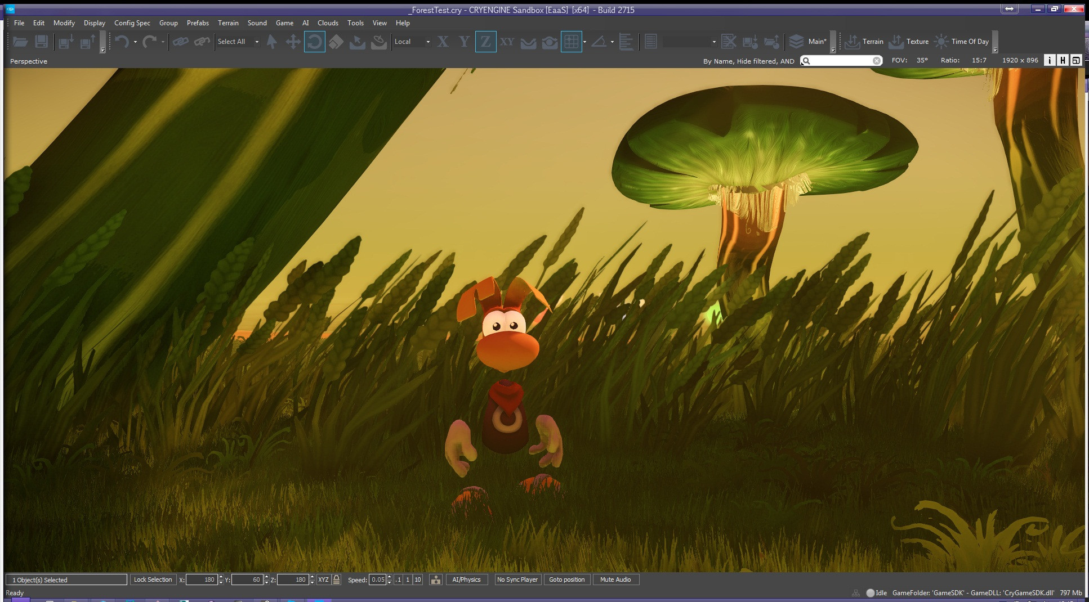Open the Terrain menu

point(228,23)
